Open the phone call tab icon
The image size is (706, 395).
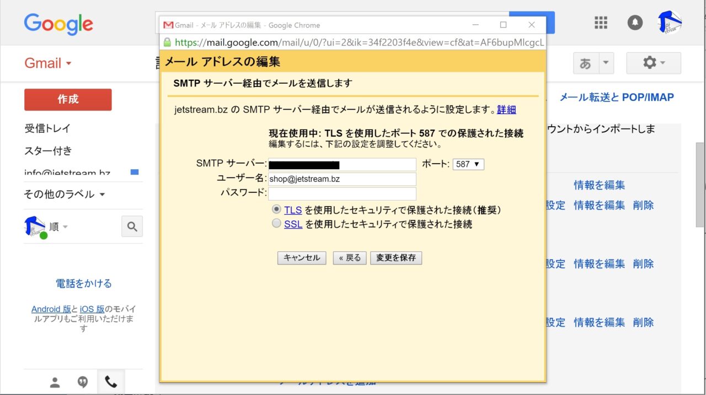(111, 382)
